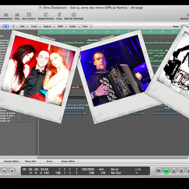Click bar 81 in the ruler

pyautogui.click(x=152, y=31)
